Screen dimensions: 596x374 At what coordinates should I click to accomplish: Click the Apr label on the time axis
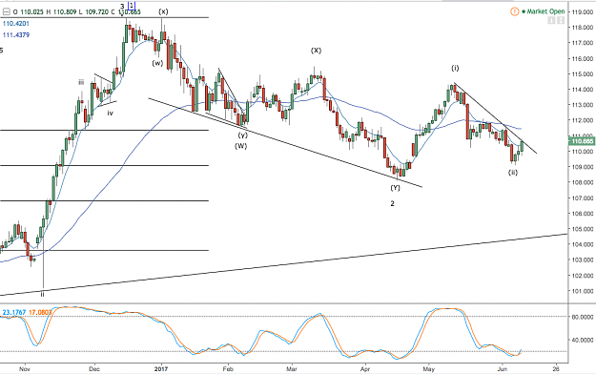click(x=365, y=369)
